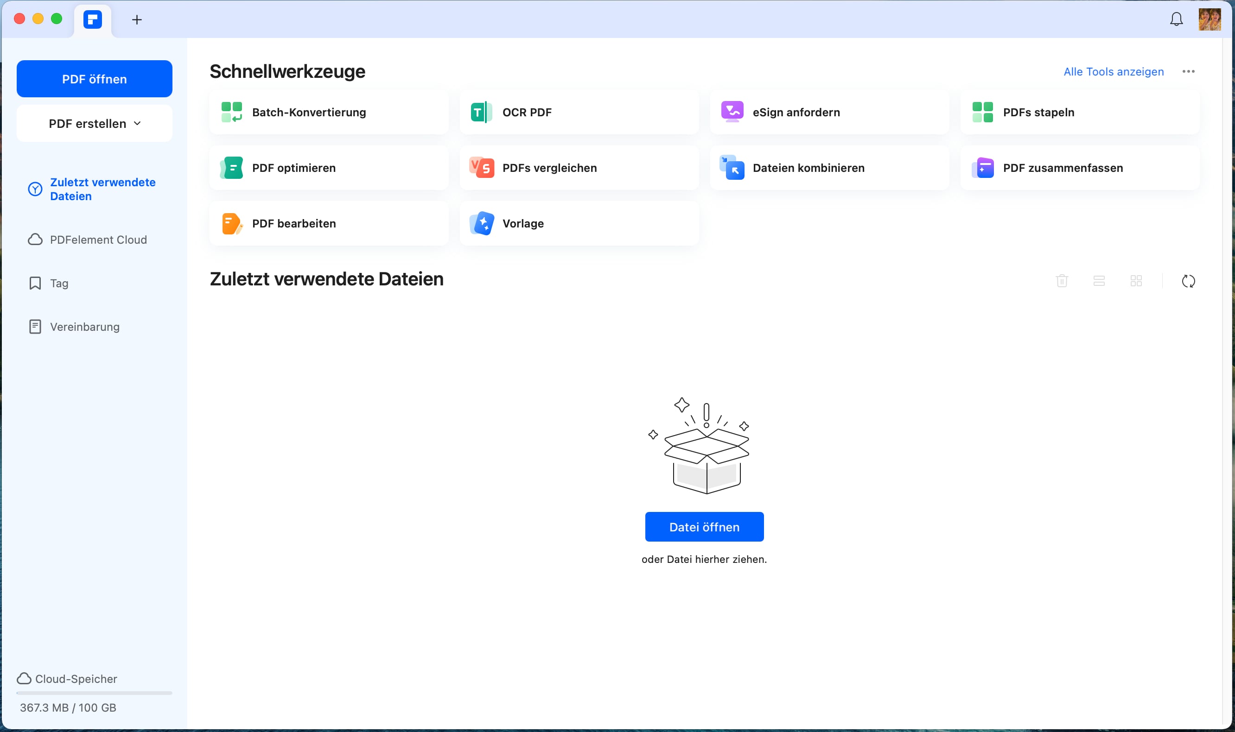Refresh the recent files list

1188,281
